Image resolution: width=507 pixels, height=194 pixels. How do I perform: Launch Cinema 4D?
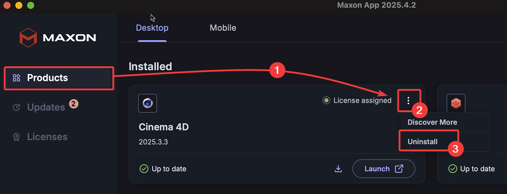[x=384, y=169]
